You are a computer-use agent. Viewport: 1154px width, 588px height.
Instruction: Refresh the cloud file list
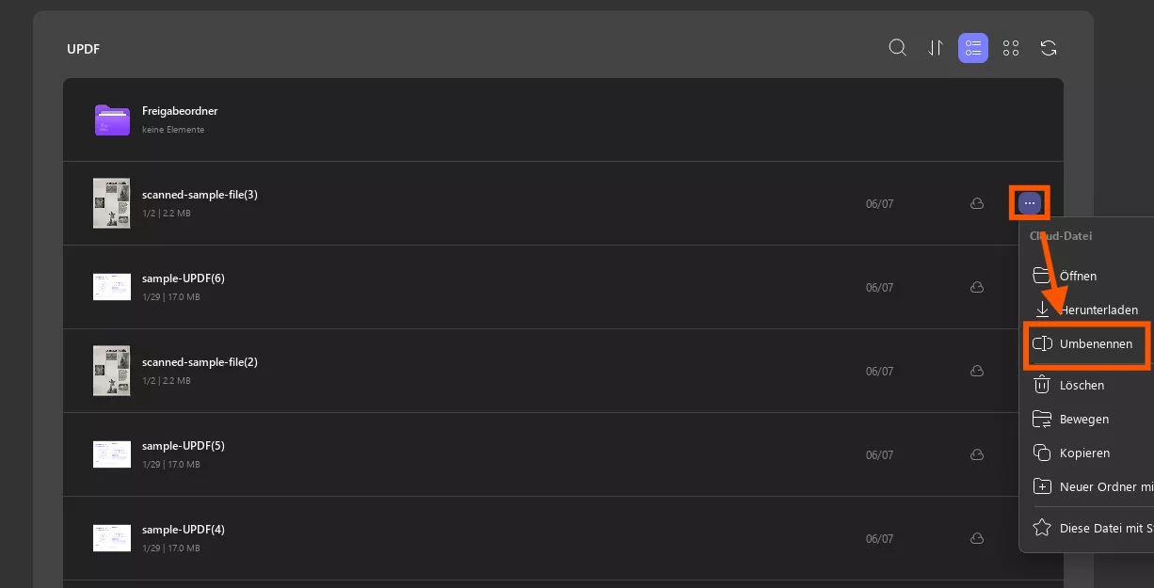click(1049, 48)
